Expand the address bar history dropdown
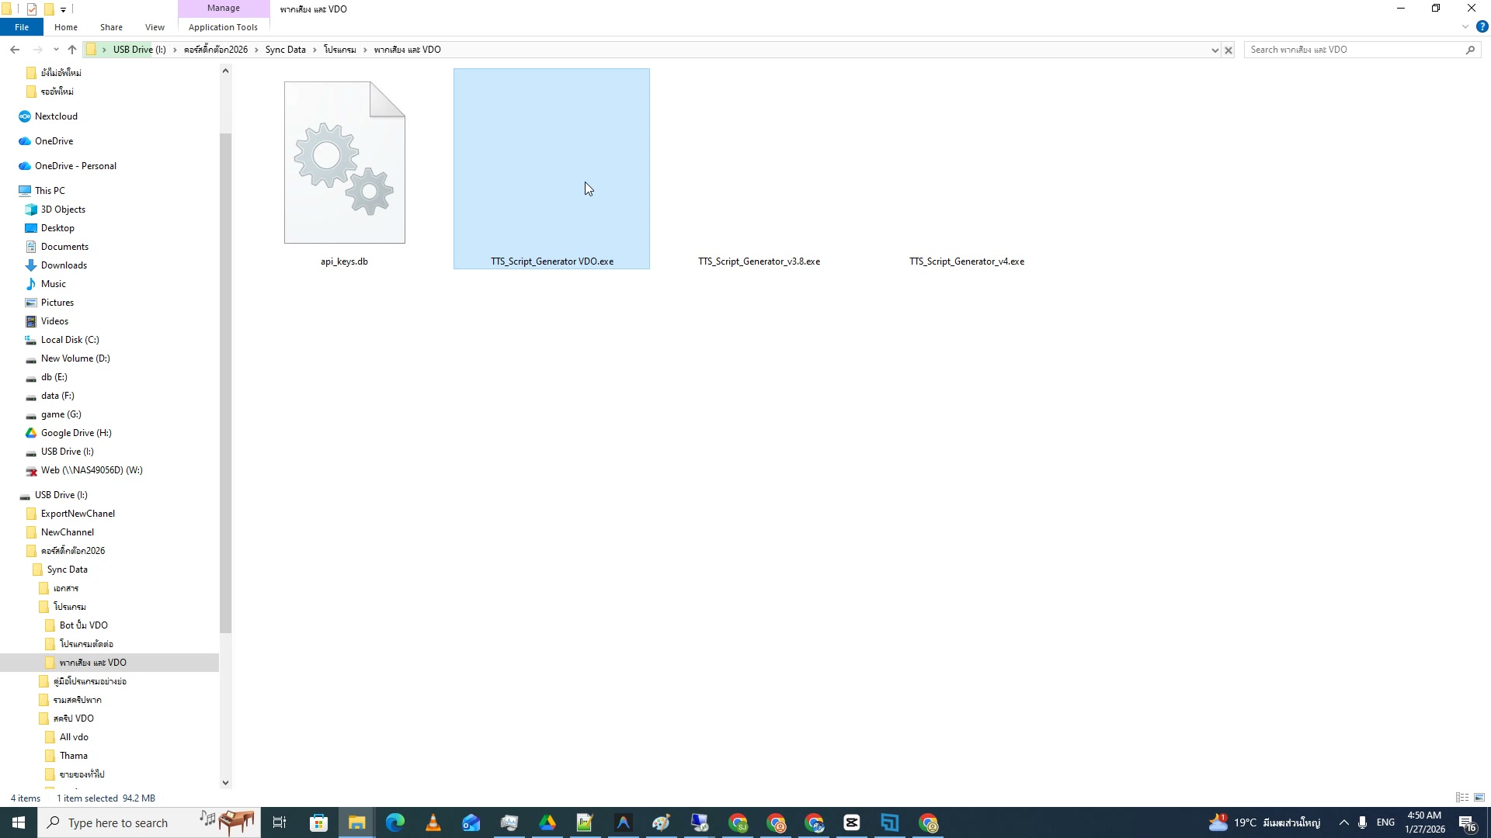This screenshot has height=838, width=1491. 1215,50
